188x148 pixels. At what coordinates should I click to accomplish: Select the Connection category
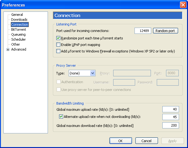19,25
